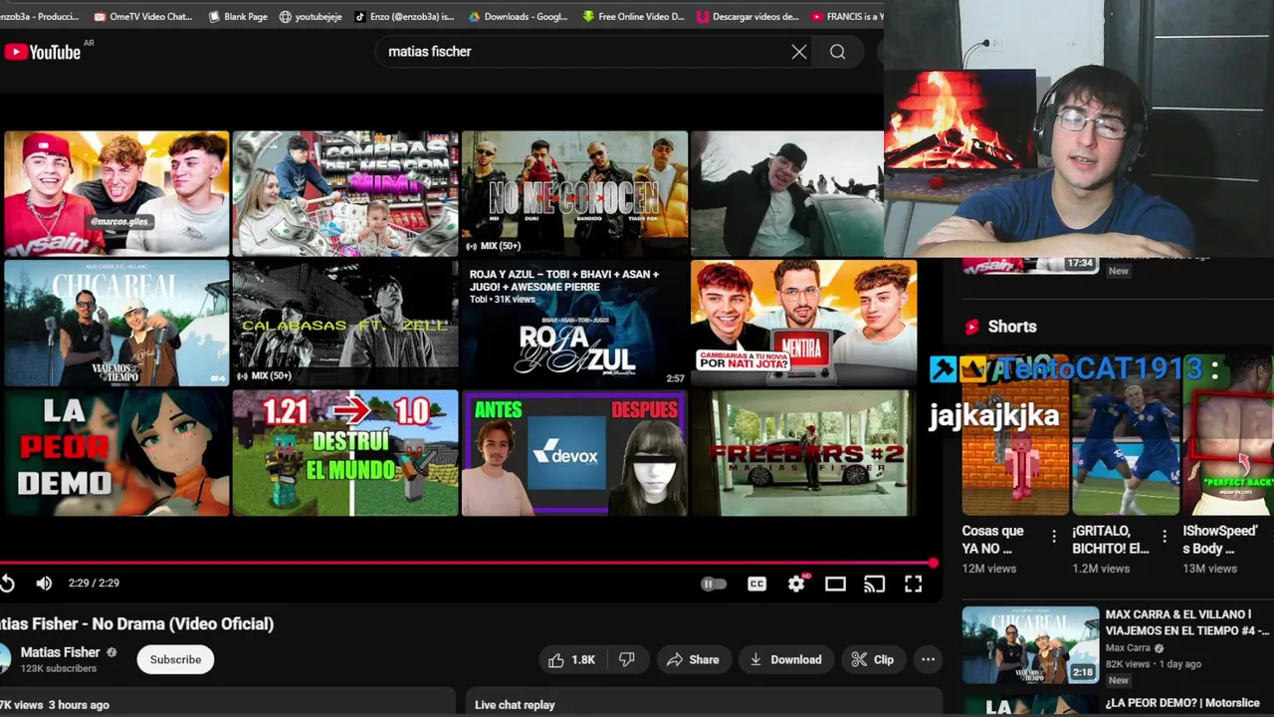Open the 'Antes Despues' devox video

pos(574,452)
